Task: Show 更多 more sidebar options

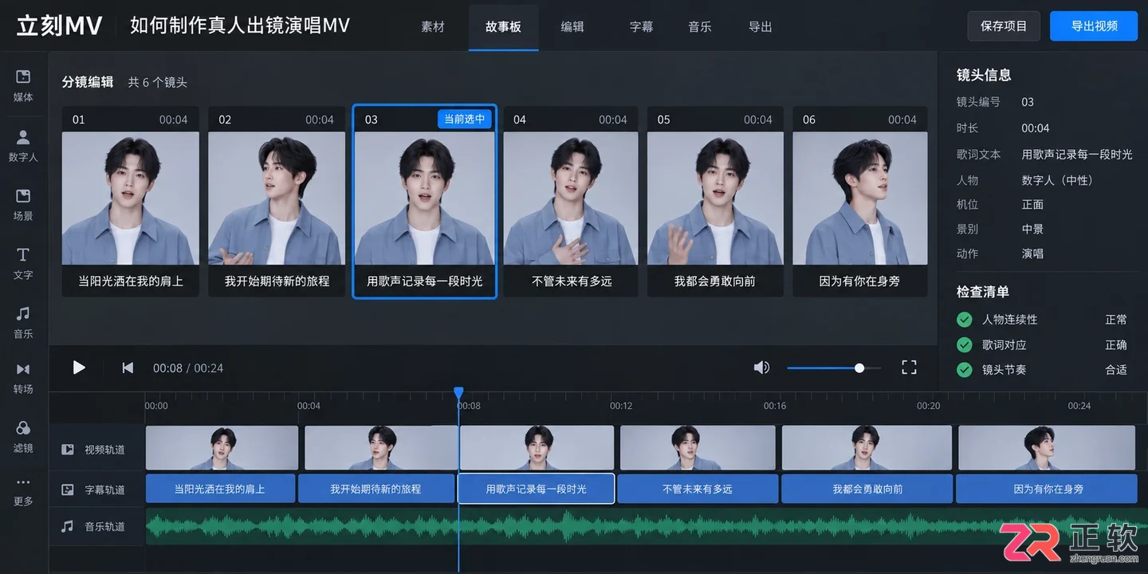Action: tap(23, 482)
